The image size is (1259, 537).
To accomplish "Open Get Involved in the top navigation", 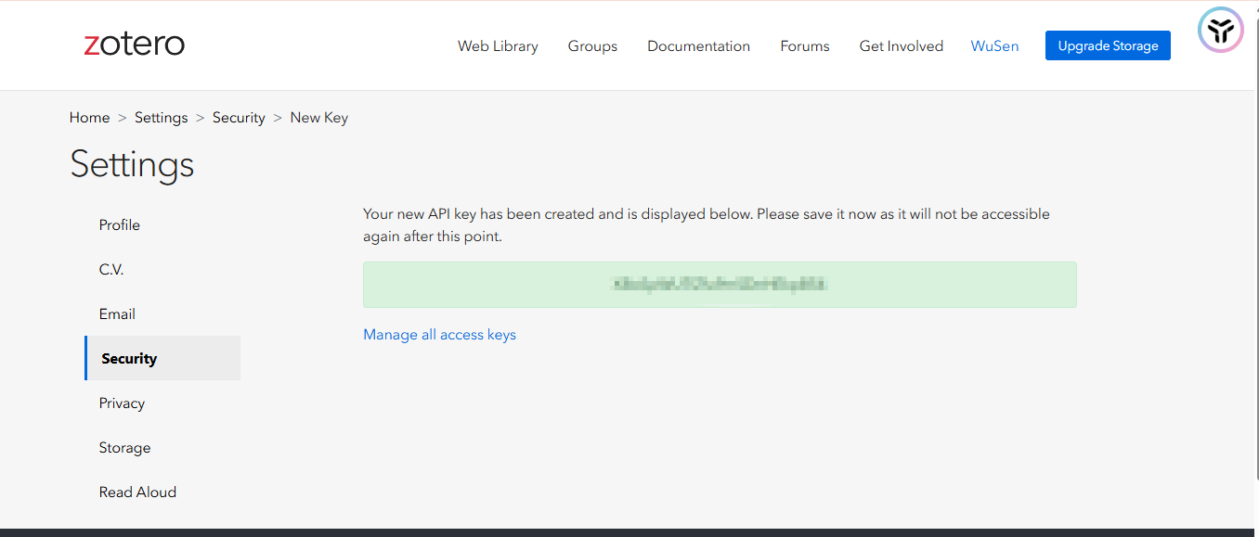I will [901, 45].
